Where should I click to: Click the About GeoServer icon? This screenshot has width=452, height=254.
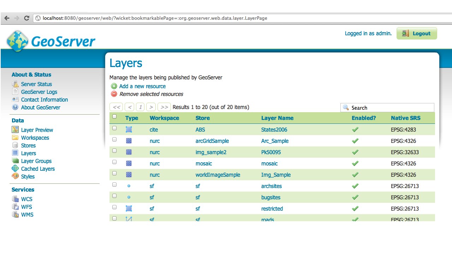point(15,107)
